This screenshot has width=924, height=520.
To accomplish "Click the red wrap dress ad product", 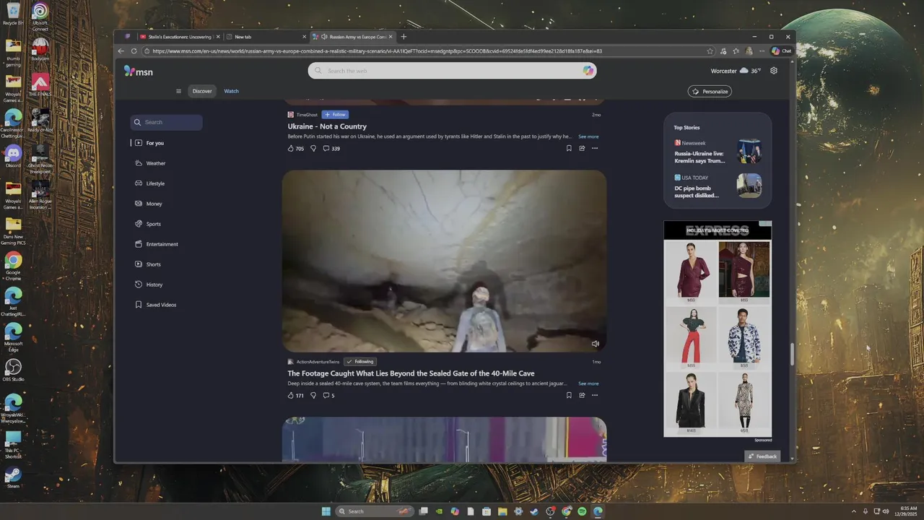I will [x=691, y=272].
